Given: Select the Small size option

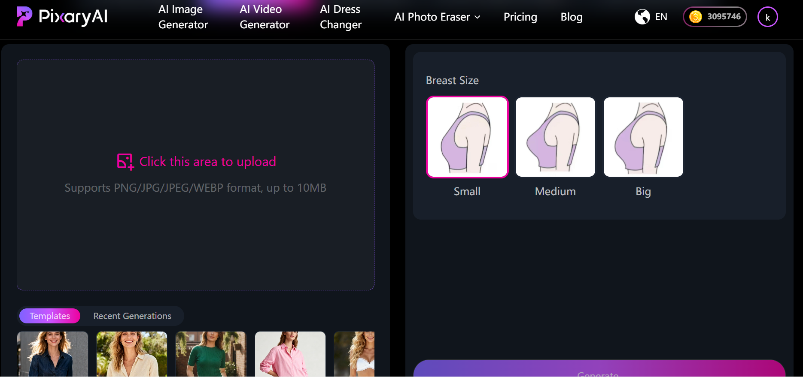Looking at the screenshot, I should [x=467, y=137].
